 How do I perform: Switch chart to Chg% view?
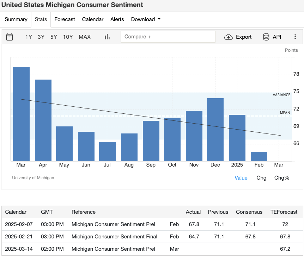(281, 178)
